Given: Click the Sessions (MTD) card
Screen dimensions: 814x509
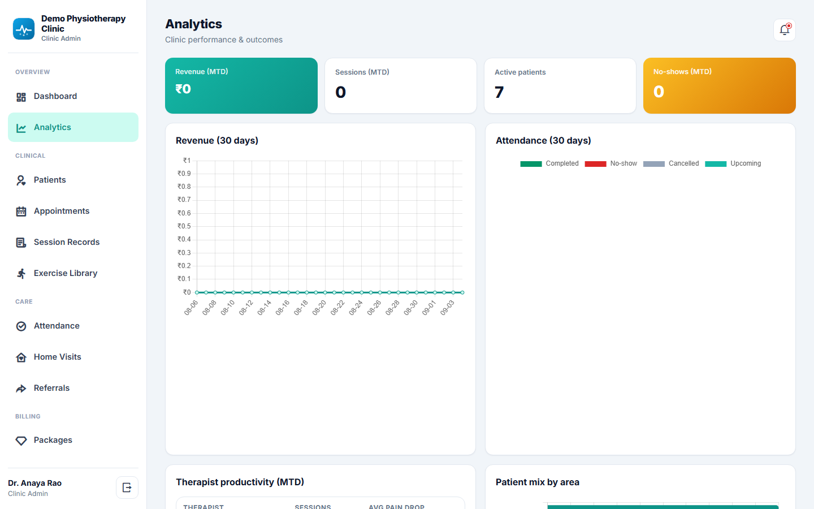Looking at the screenshot, I should coord(401,86).
